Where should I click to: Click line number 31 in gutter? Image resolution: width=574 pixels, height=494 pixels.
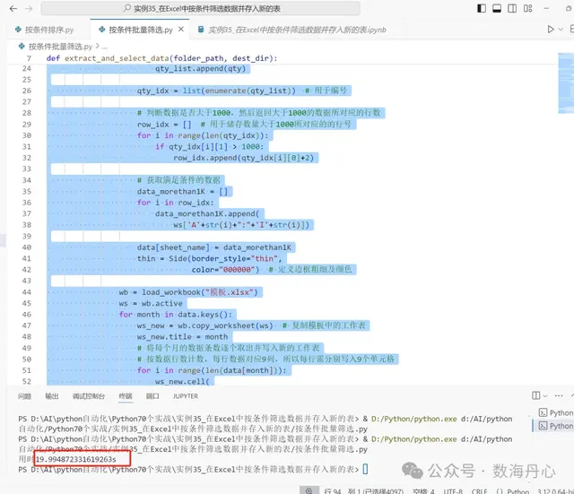pos(27,147)
